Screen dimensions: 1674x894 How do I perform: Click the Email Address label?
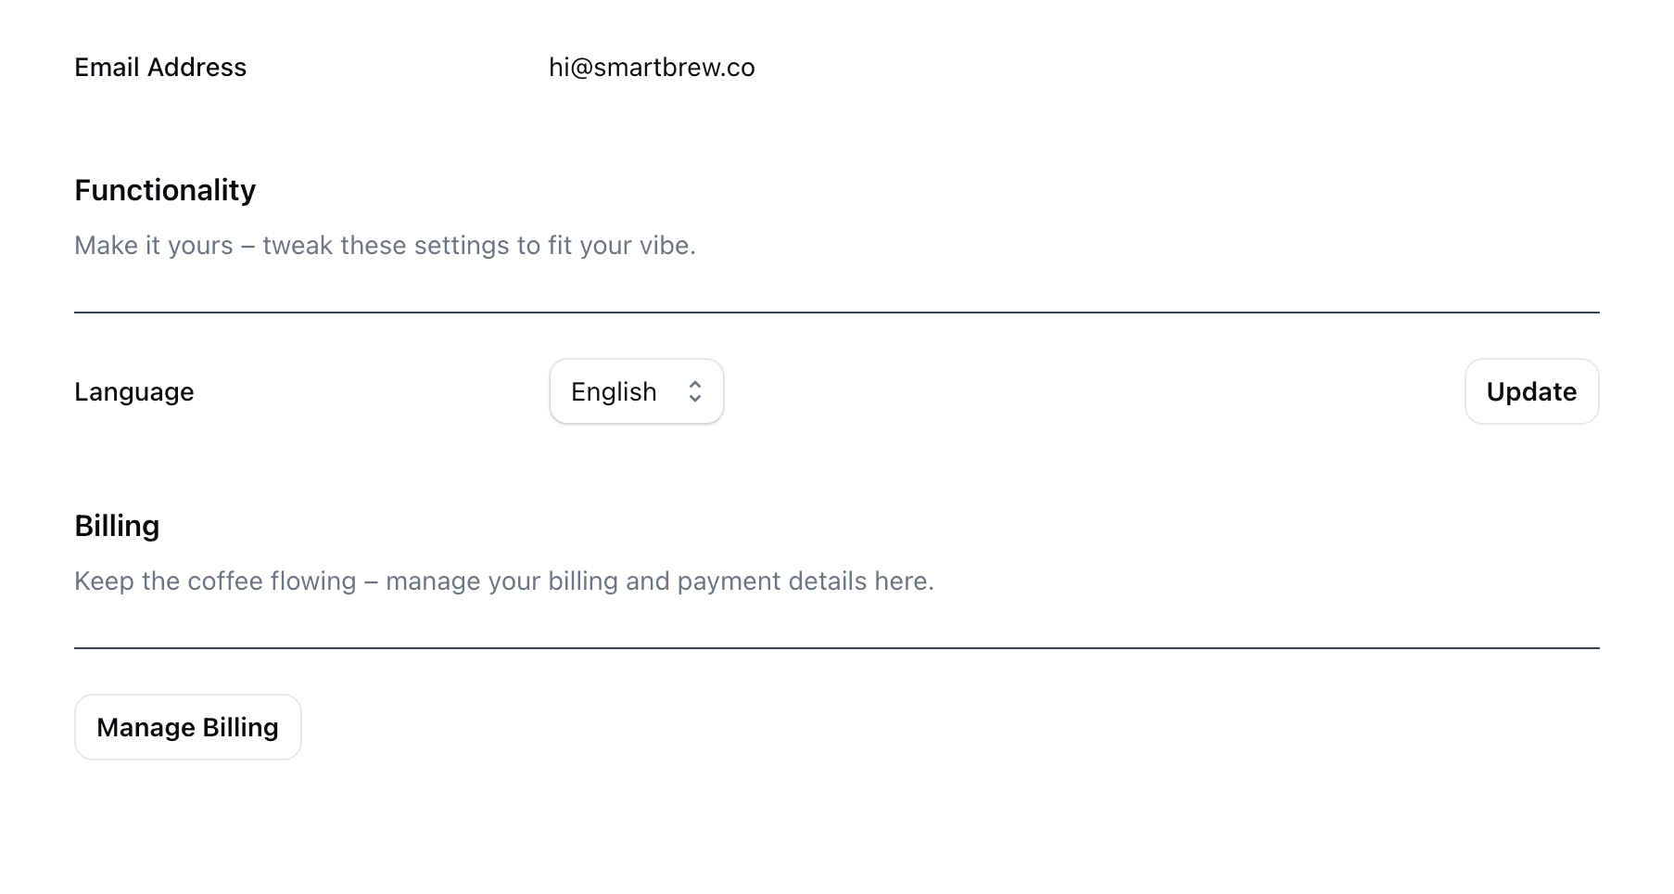click(160, 68)
